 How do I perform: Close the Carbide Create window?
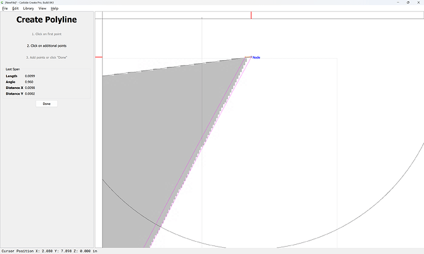418,2
